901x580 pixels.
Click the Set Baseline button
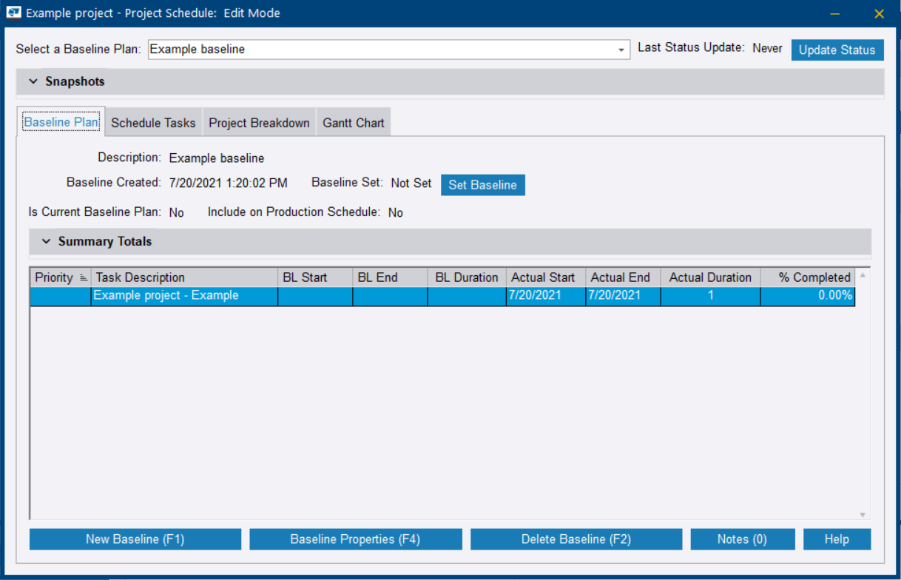click(x=482, y=185)
